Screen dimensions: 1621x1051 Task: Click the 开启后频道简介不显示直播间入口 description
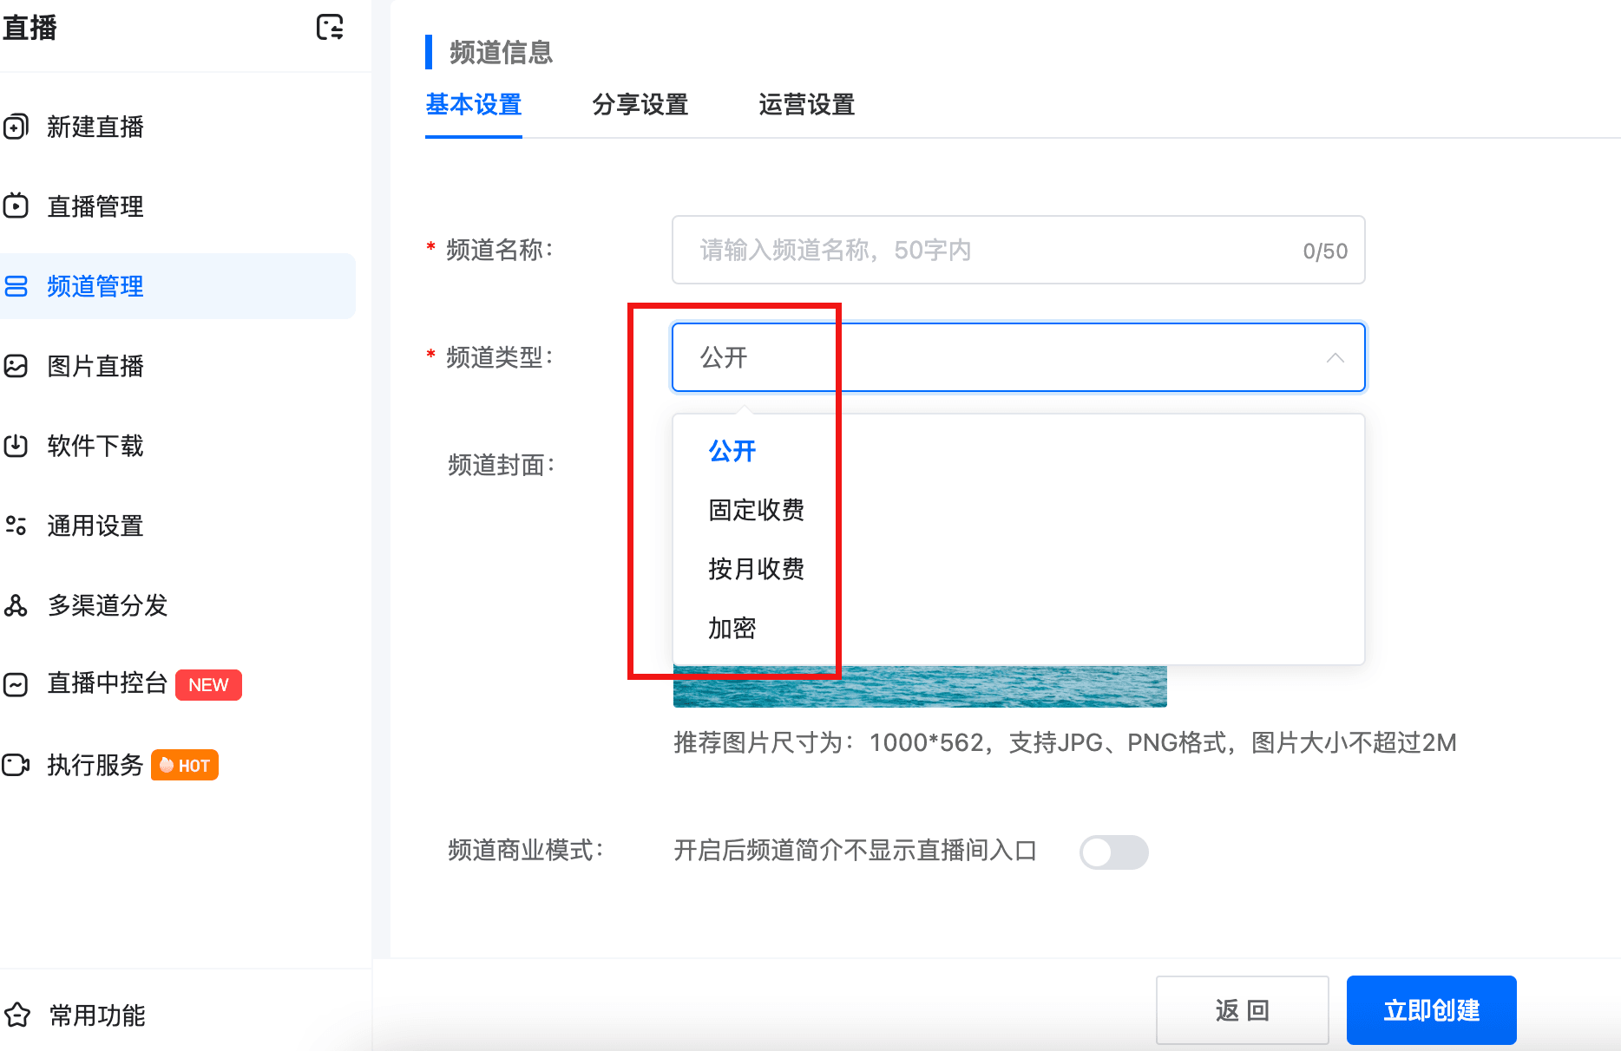tap(856, 851)
